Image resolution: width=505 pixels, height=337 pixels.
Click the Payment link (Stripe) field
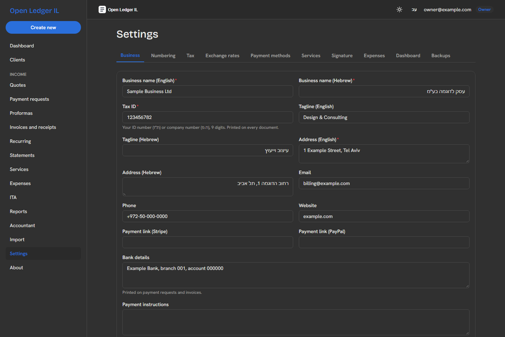click(x=208, y=242)
